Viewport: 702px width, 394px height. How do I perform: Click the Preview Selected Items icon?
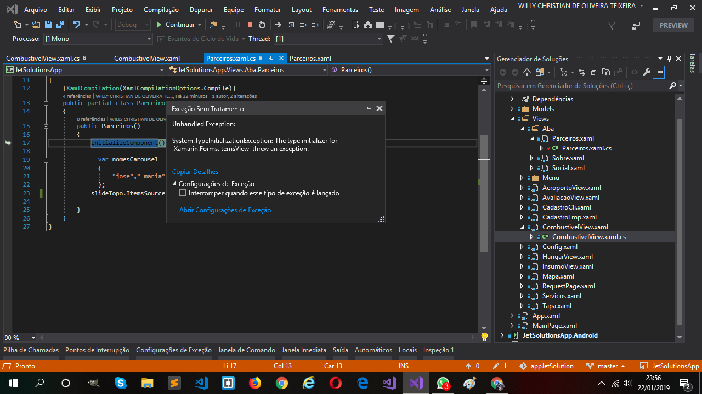659,72
